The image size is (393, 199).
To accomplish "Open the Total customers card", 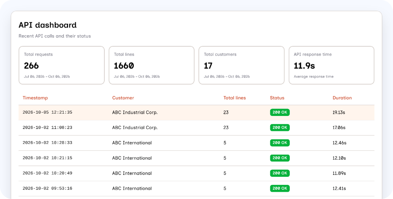I will click(242, 65).
